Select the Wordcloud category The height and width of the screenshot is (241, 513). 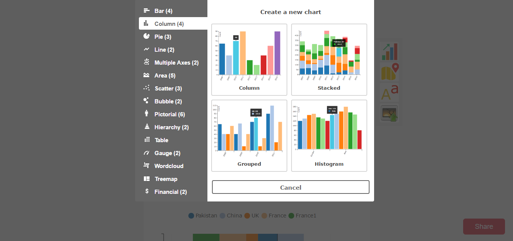(x=169, y=166)
